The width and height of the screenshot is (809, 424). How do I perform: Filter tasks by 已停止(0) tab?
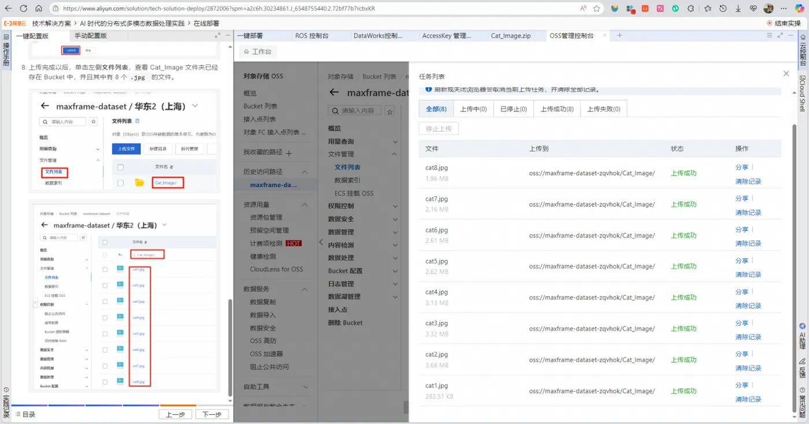point(514,109)
